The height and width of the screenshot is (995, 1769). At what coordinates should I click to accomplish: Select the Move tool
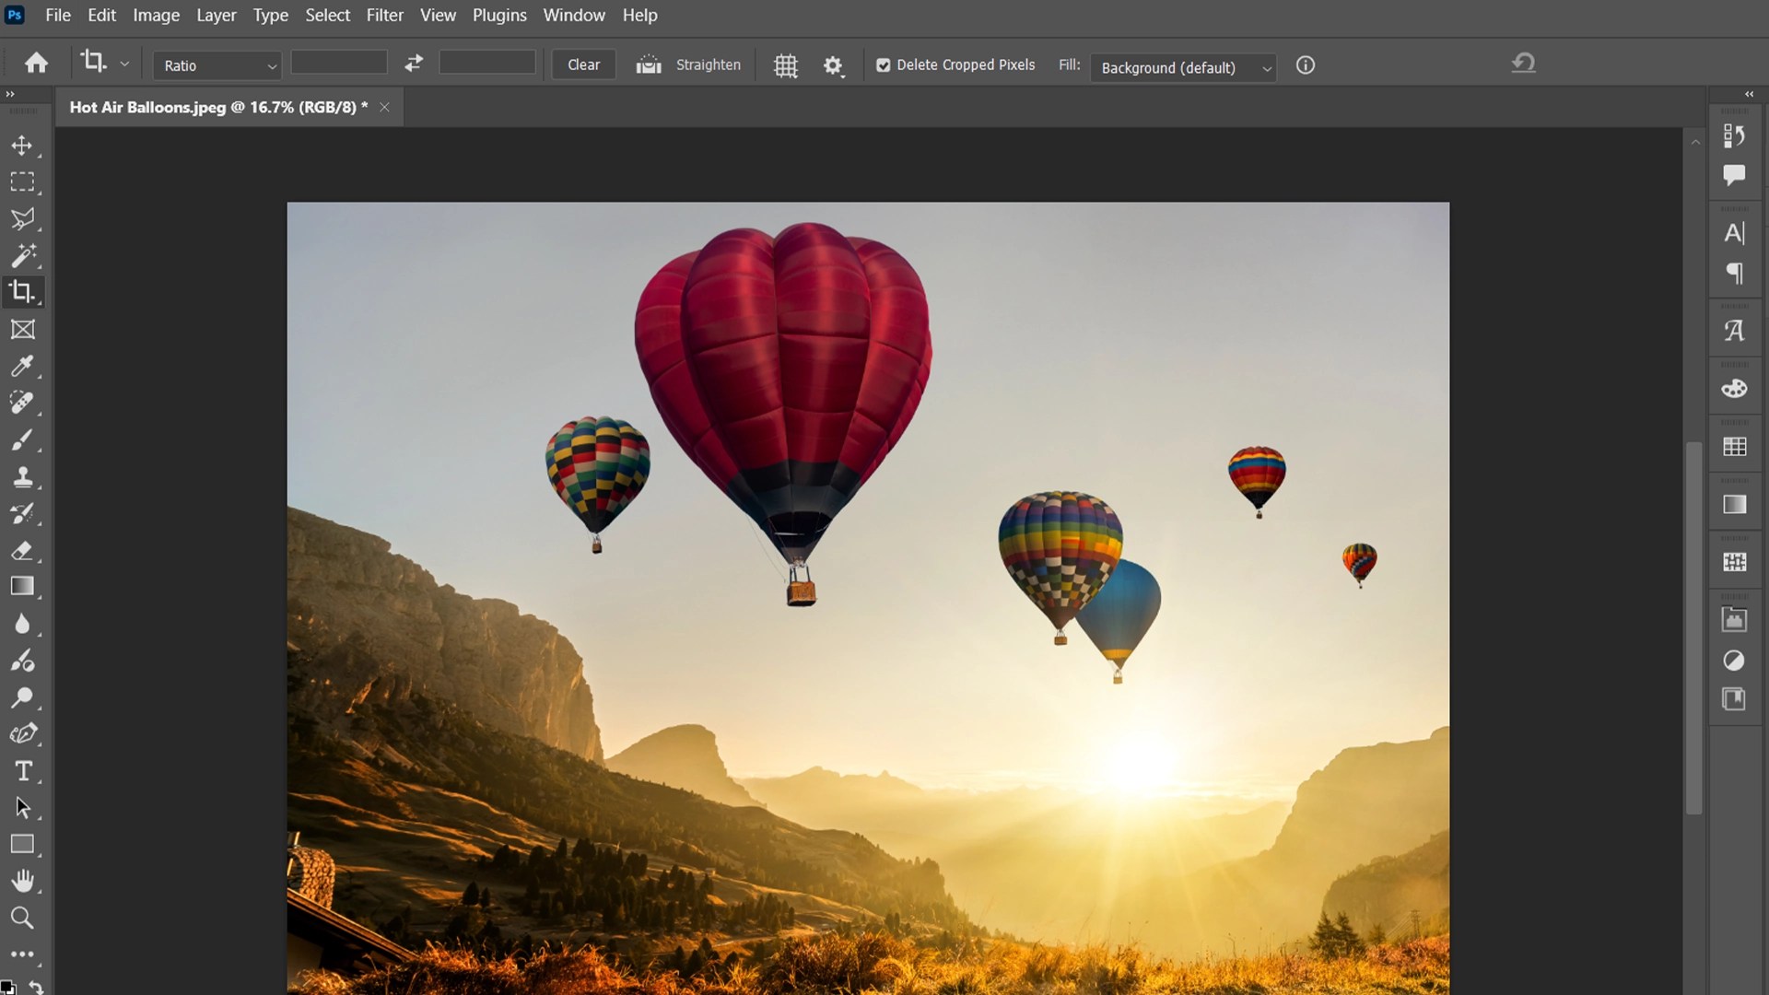[22, 146]
